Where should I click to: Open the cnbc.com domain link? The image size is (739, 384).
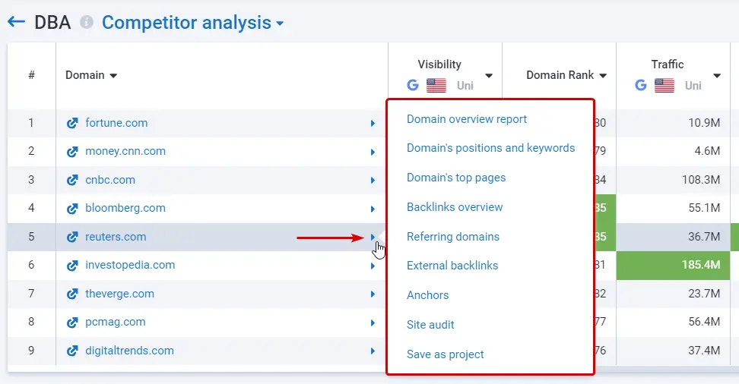point(110,180)
